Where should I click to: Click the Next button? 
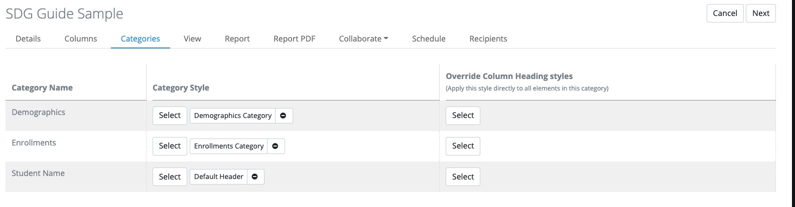(761, 13)
